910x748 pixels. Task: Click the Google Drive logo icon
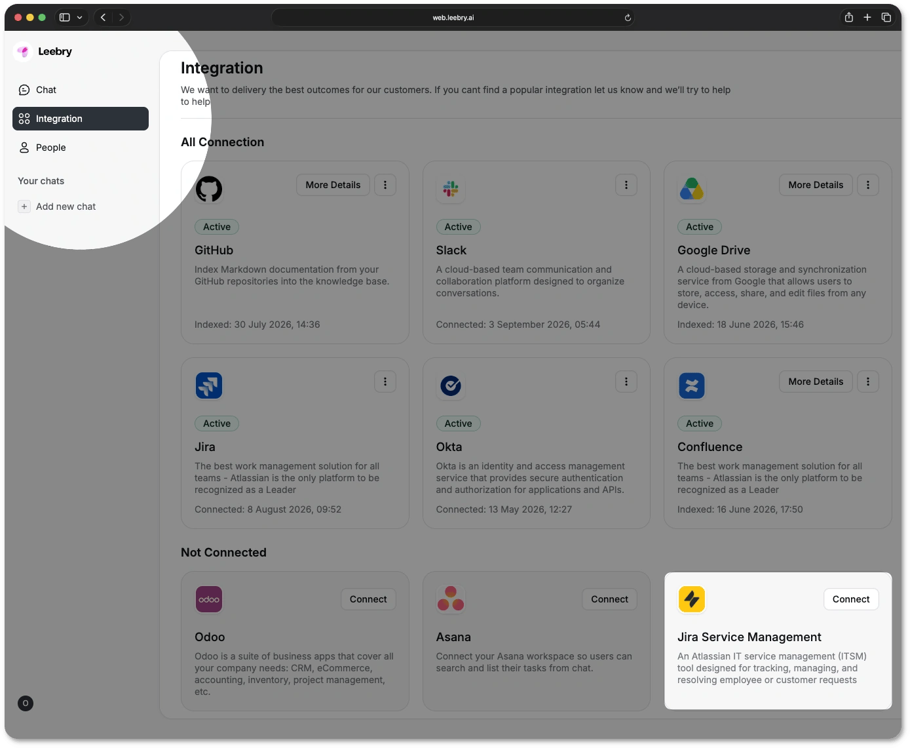(x=692, y=189)
